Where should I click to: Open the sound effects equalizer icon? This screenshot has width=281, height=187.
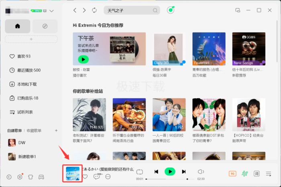(x=245, y=174)
